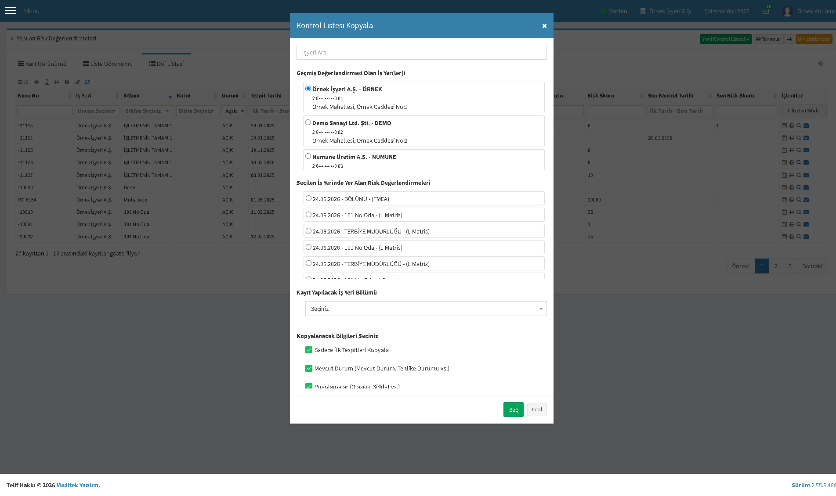Click the Önceki pagination button

(x=740, y=266)
